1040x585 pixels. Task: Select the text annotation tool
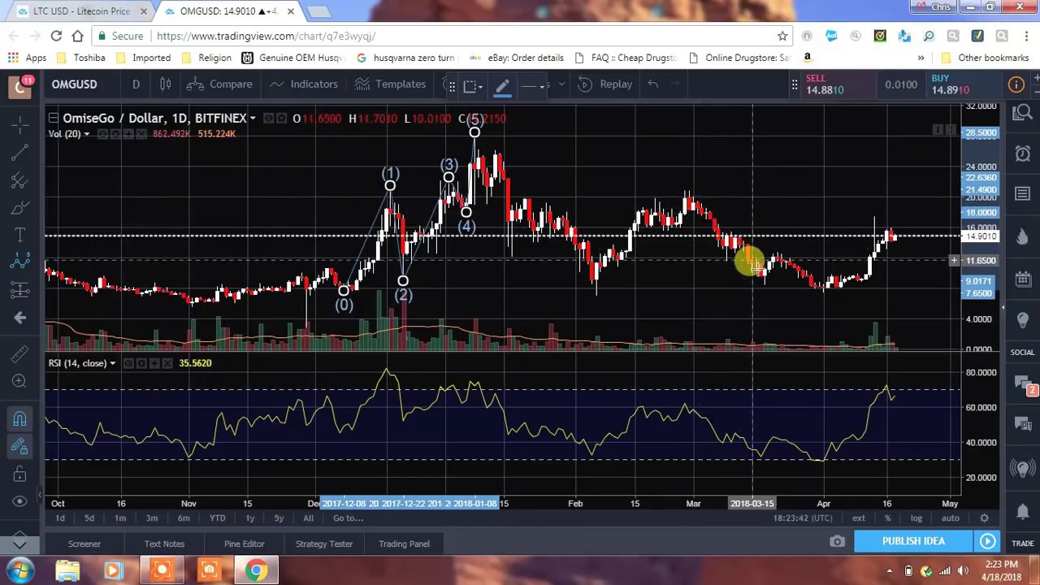point(20,235)
